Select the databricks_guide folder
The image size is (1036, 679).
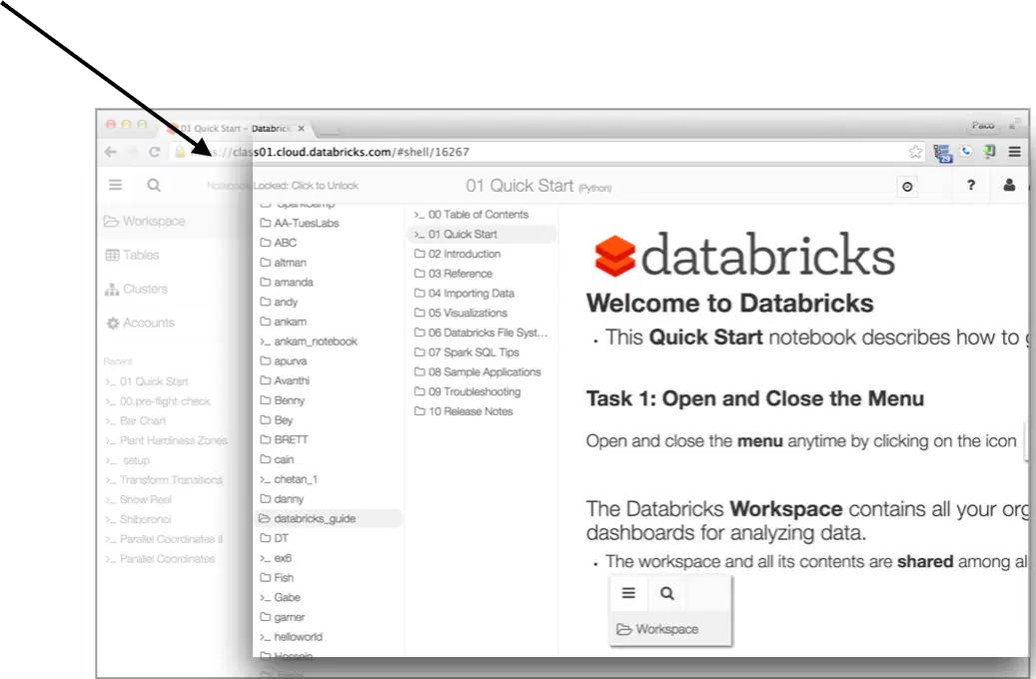coord(329,518)
